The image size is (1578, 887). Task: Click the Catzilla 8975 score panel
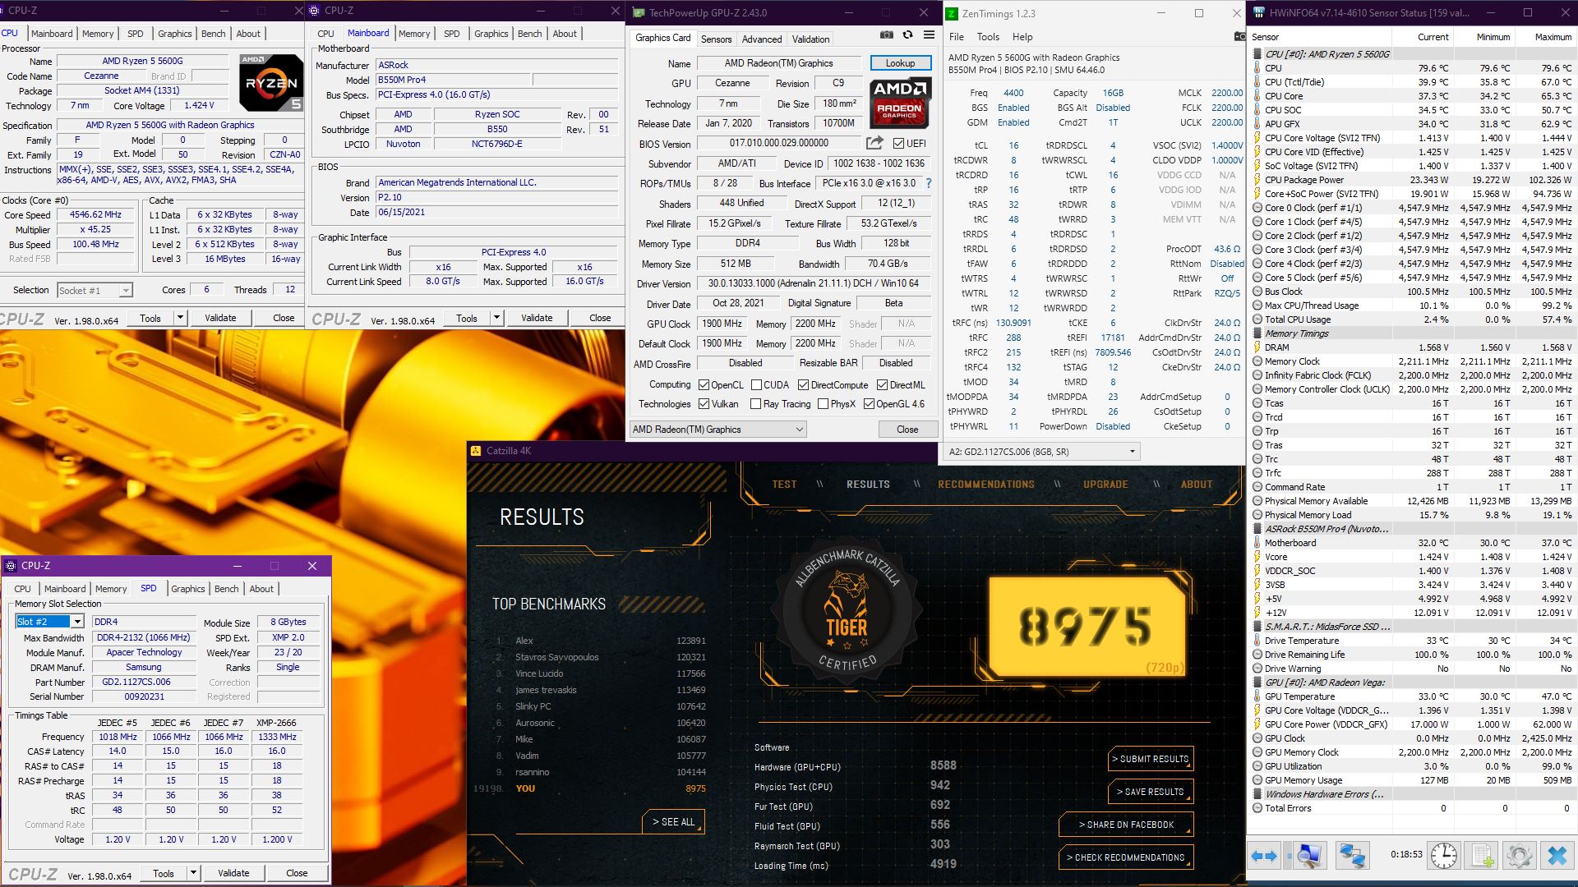(1087, 626)
